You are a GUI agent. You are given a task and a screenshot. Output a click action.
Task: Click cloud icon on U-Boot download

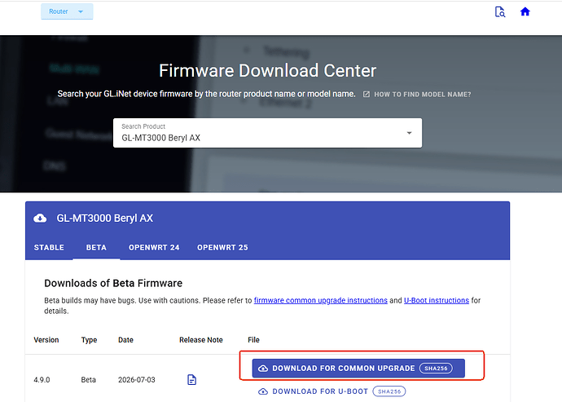[x=263, y=391]
